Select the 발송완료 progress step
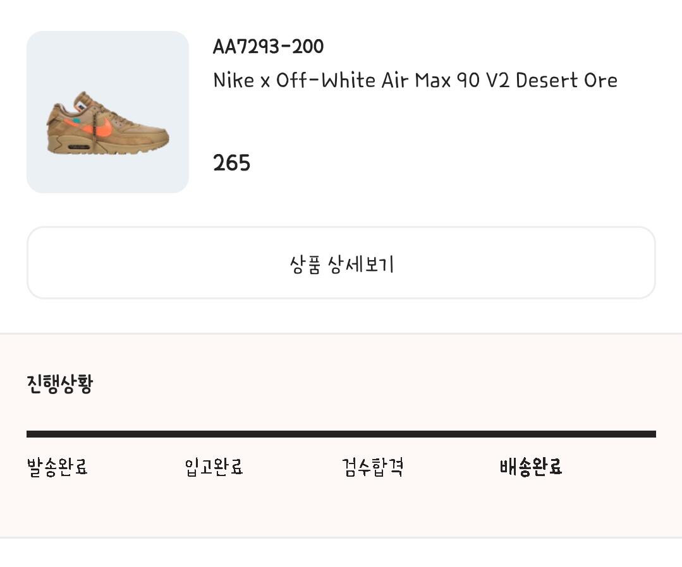 point(57,467)
